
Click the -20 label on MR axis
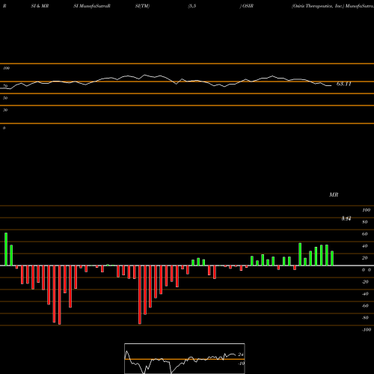click(x=365, y=282)
